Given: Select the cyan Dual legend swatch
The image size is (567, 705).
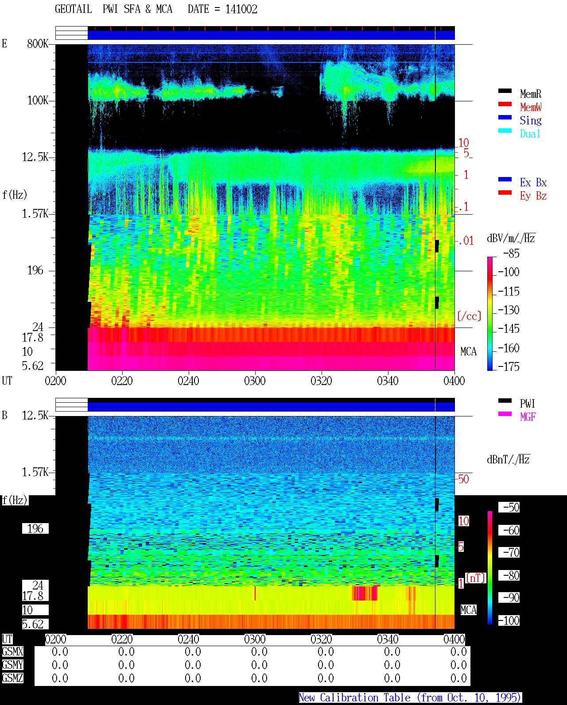Looking at the screenshot, I should [x=505, y=131].
